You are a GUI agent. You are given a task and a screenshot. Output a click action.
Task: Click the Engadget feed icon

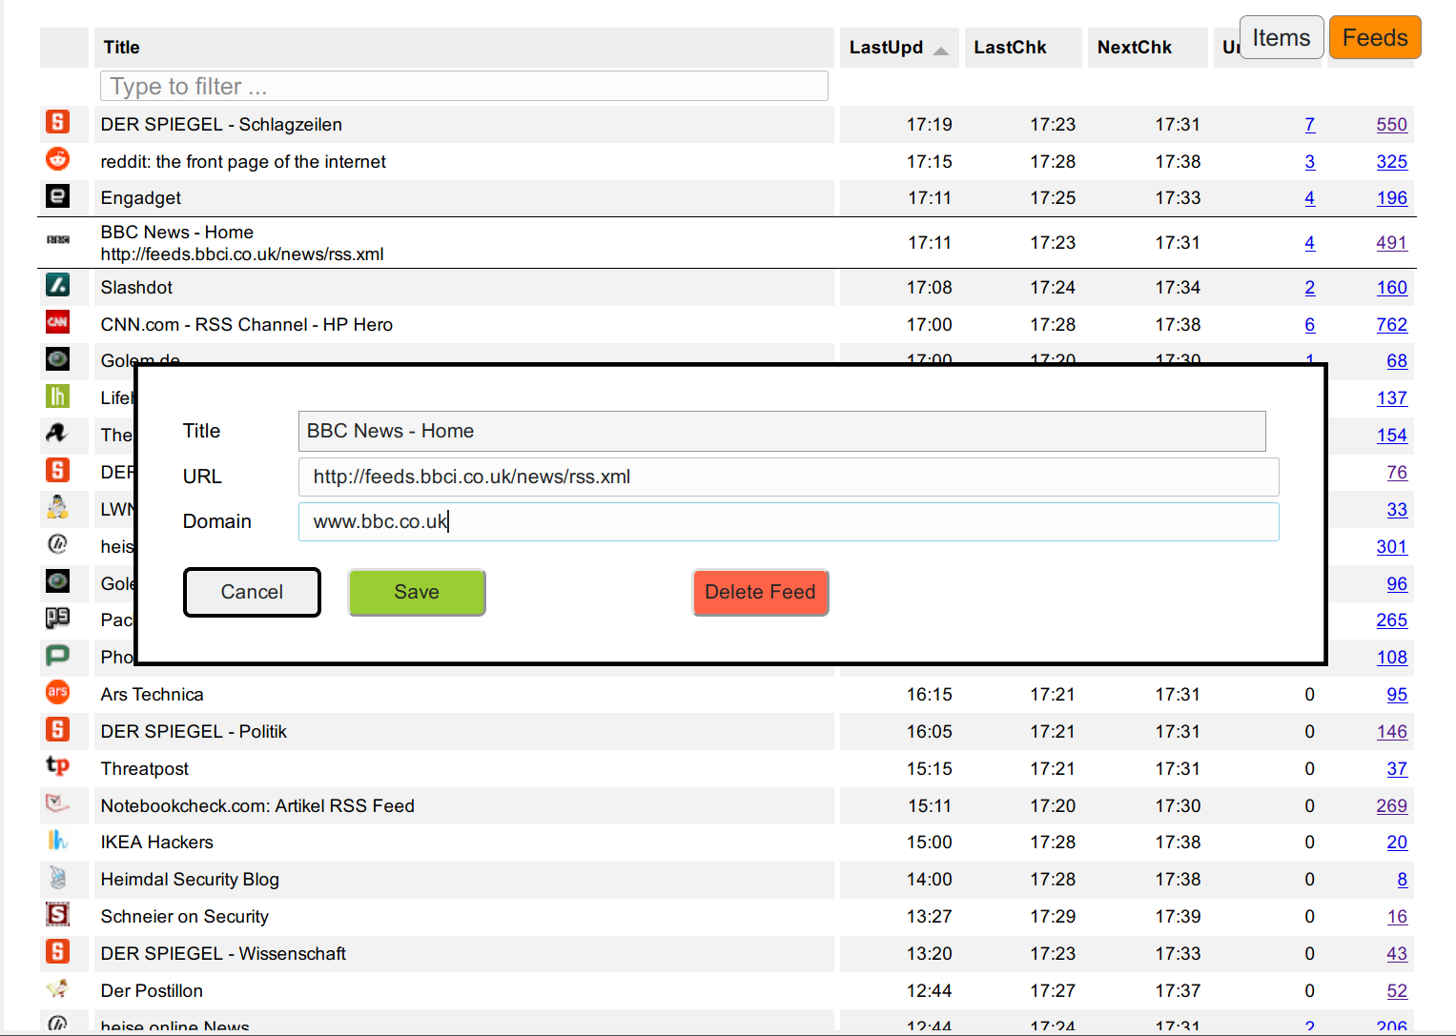(x=58, y=196)
